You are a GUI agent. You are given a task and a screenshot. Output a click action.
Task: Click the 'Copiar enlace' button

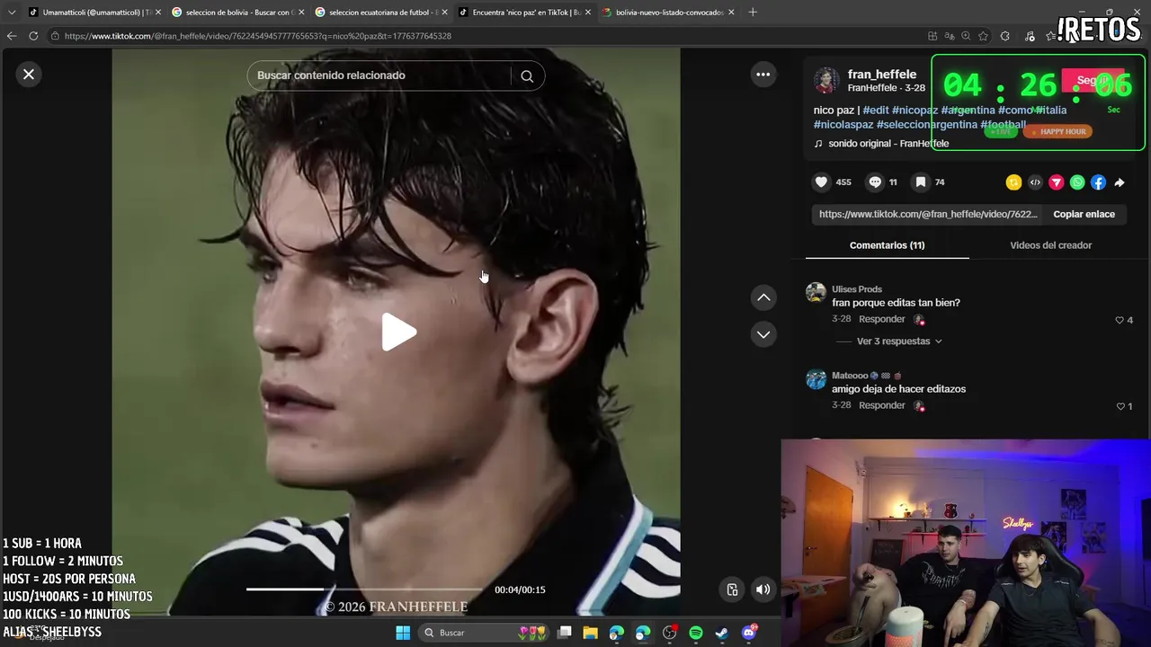coord(1084,214)
